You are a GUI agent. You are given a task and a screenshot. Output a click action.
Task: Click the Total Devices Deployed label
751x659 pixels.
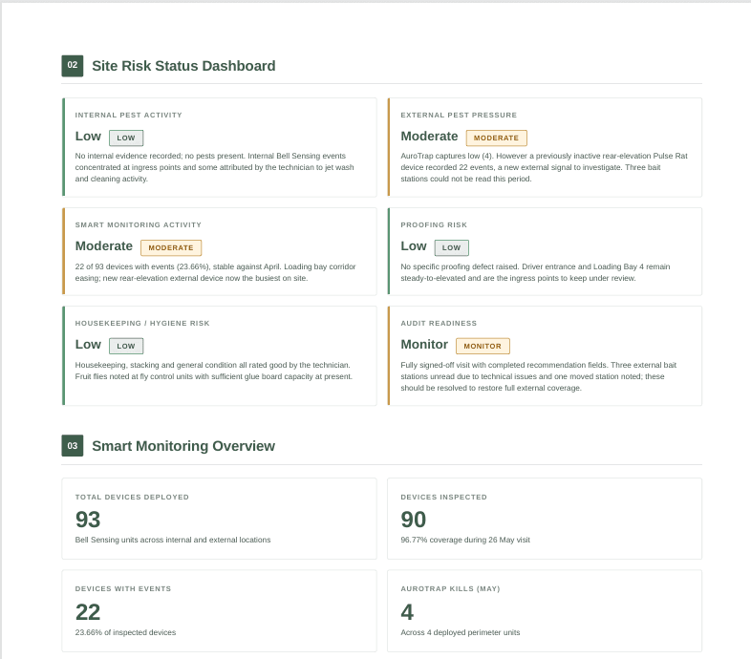click(132, 498)
